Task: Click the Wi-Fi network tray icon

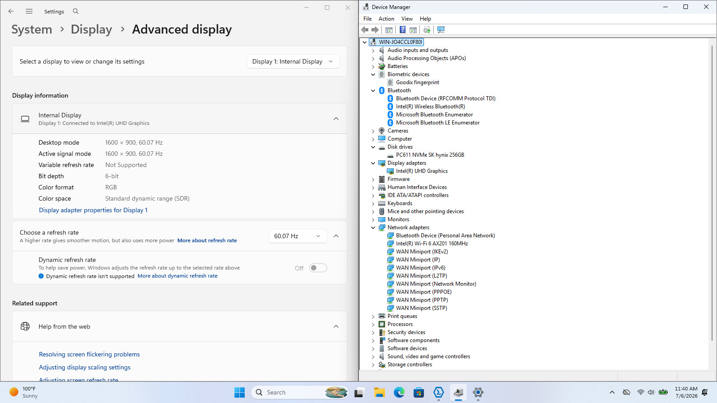Action: click(641, 392)
